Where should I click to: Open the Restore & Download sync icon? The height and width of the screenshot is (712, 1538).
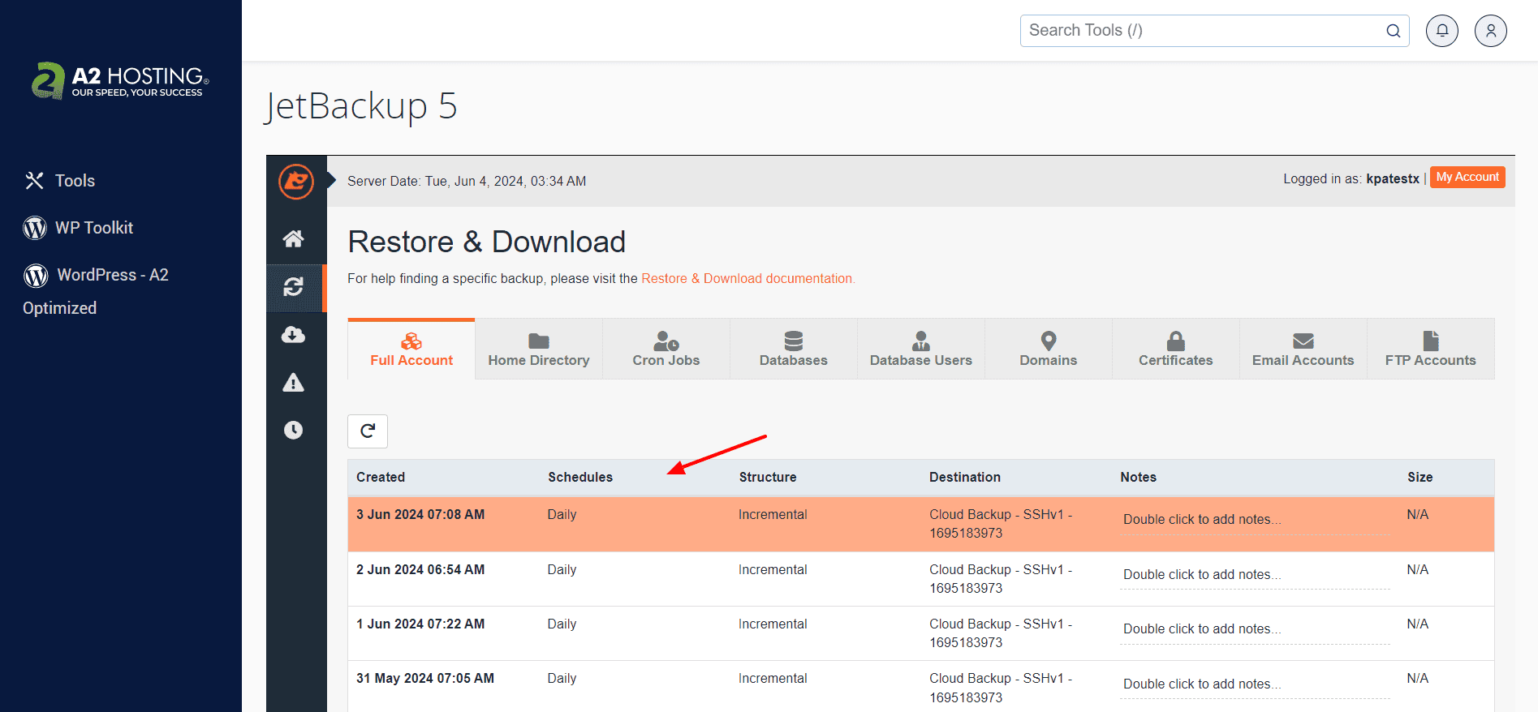pyautogui.click(x=293, y=287)
